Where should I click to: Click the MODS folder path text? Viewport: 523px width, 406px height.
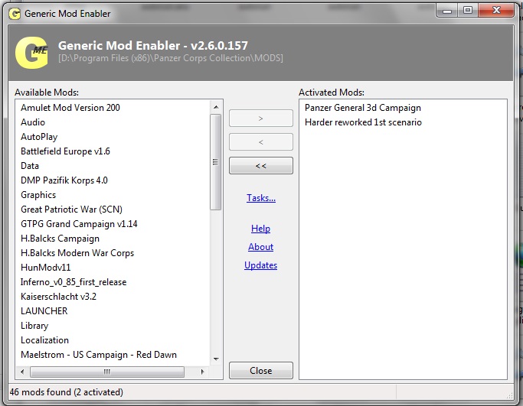171,58
